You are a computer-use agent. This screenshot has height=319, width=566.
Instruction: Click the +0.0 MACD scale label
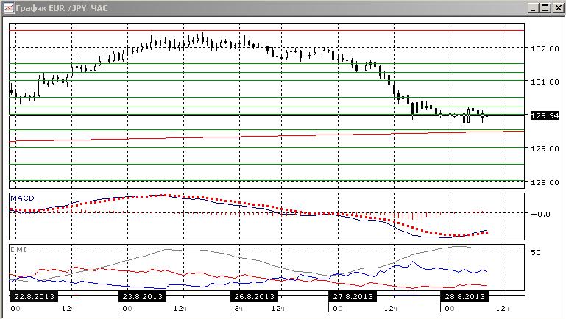[x=540, y=214]
